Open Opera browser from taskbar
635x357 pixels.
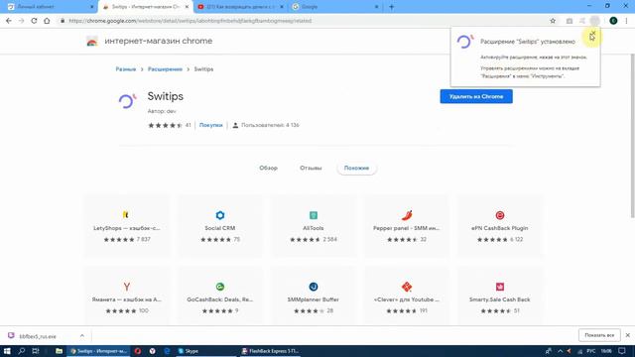click(138, 351)
